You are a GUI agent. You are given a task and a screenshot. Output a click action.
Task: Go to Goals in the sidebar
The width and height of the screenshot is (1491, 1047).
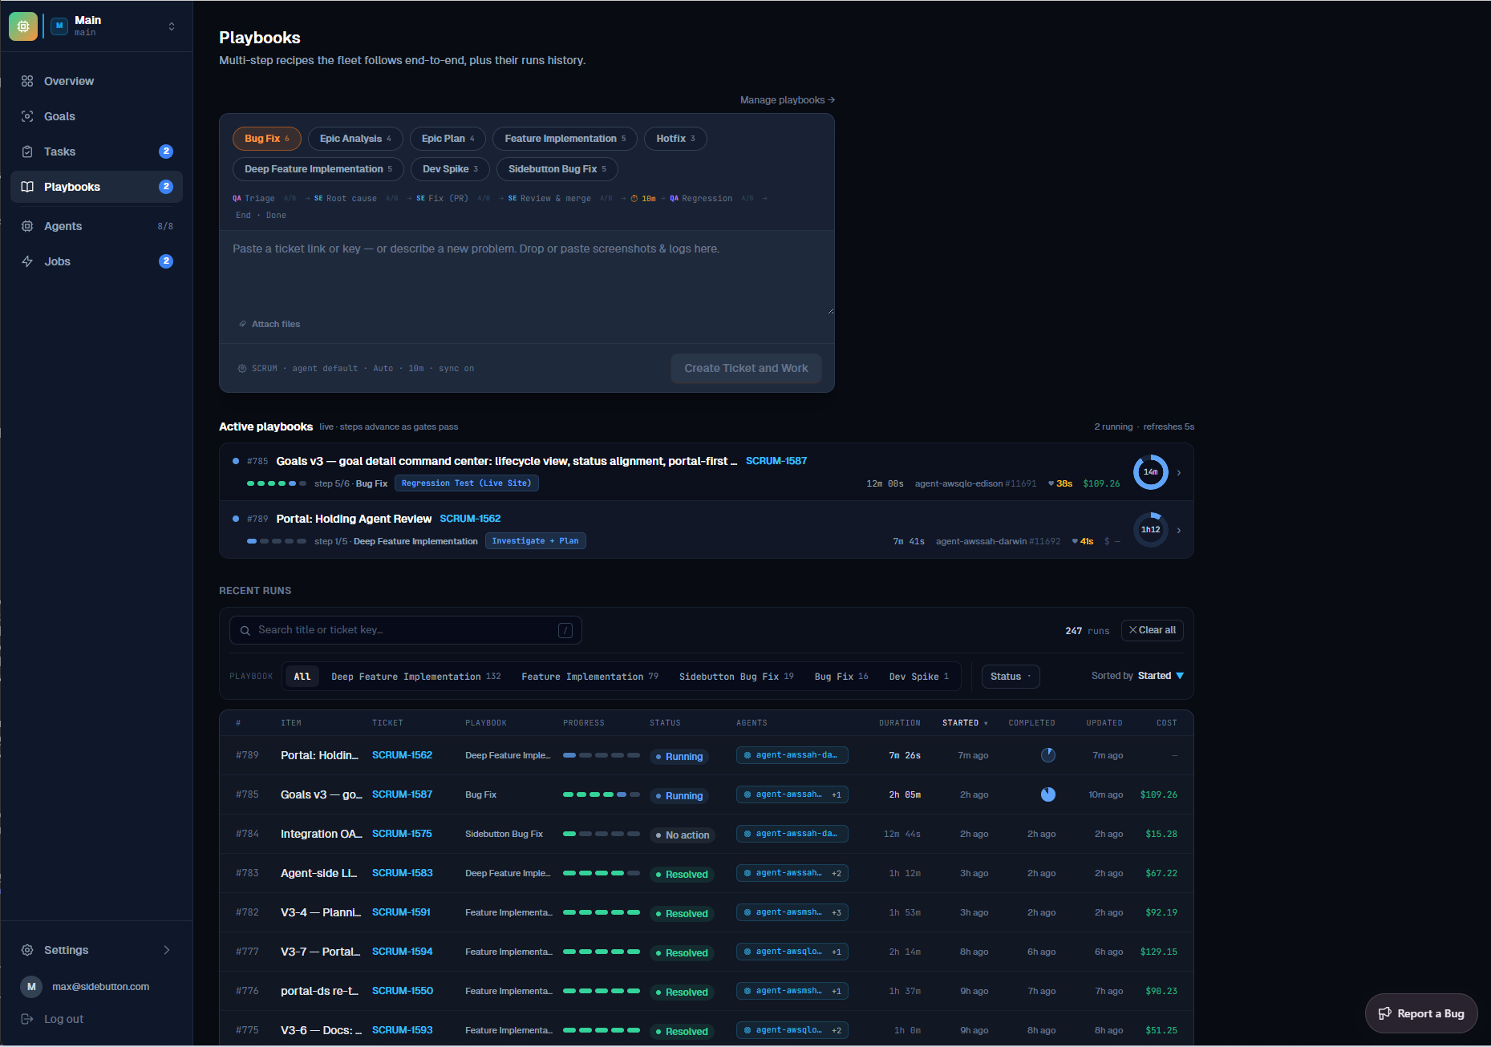tap(96, 116)
